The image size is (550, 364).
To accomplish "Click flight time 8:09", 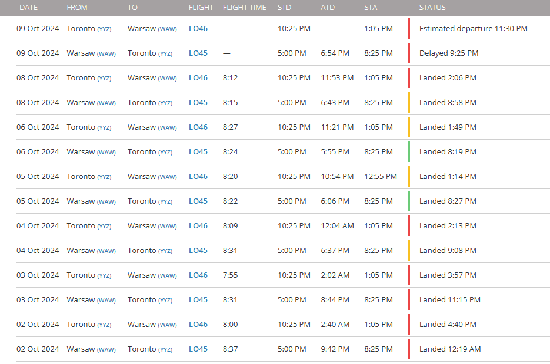I will point(230,226).
